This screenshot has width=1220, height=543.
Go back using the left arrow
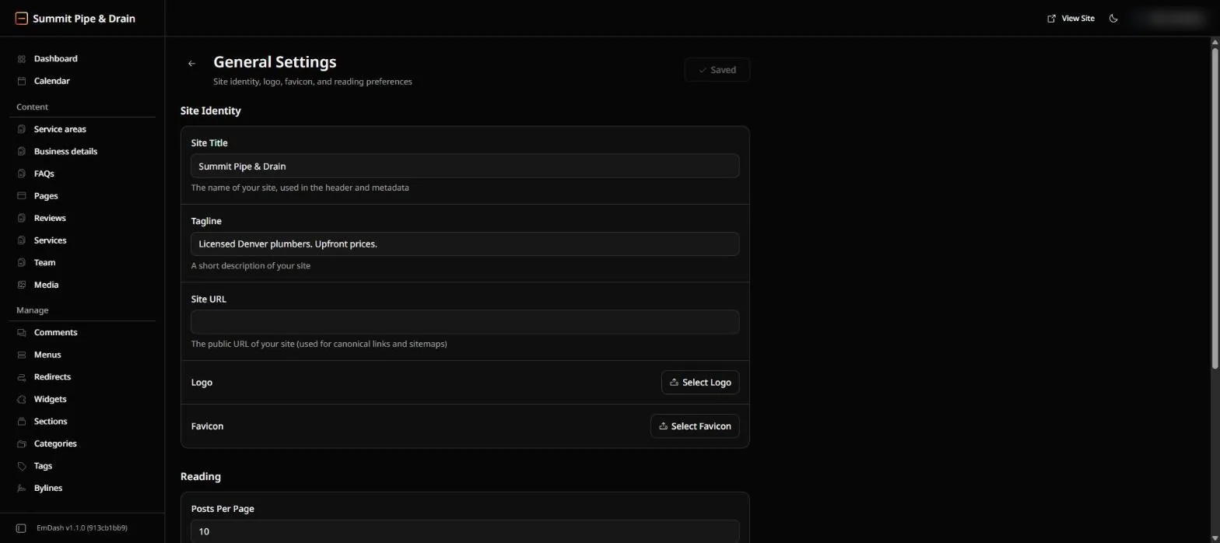[x=191, y=64]
